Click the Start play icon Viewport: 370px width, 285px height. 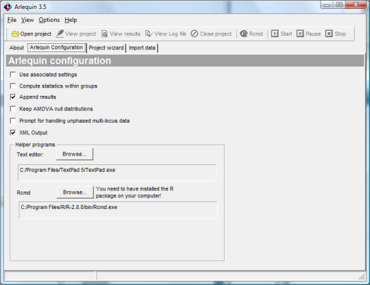[x=275, y=34]
